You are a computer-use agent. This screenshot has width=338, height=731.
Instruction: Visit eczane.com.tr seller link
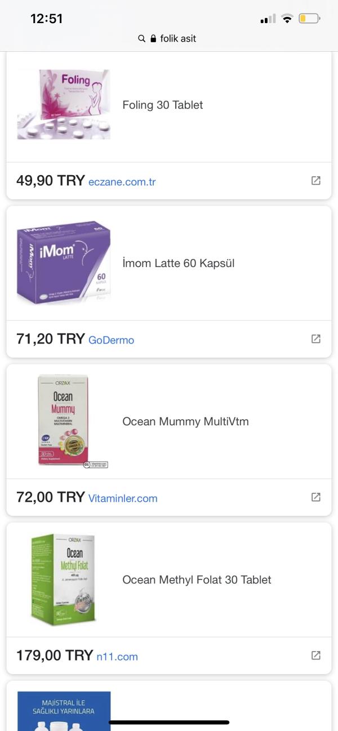tap(122, 182)
